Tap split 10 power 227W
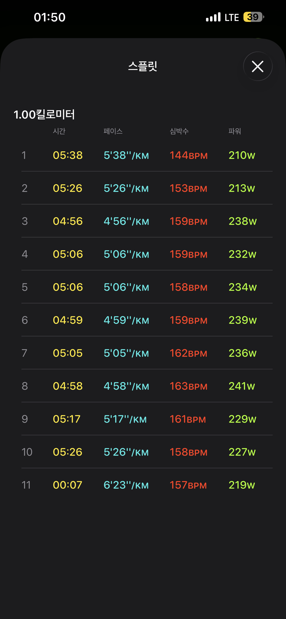The height and width of the screenshot is (619, 286). tap(242, 452)
